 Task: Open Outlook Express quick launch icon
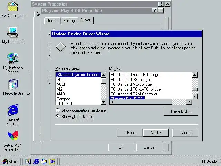(44, 162)
